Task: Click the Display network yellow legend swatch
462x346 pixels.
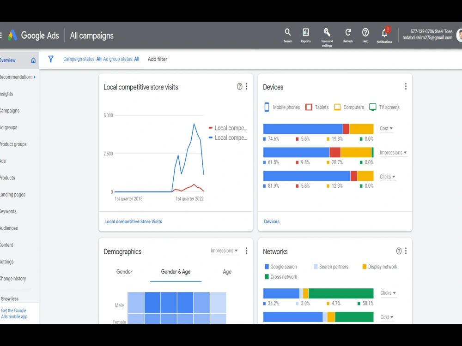Action: click(x=364, y=267)
